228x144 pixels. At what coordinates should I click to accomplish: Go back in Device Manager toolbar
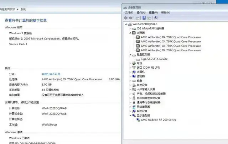[126, 18]
